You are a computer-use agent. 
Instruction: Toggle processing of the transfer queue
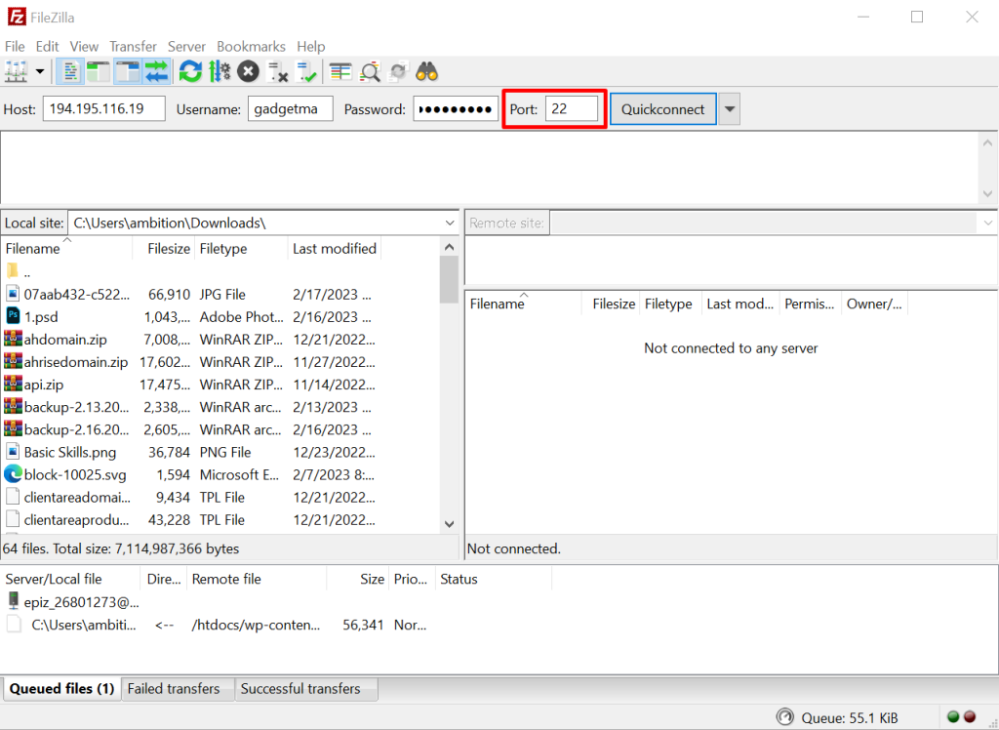220,71
